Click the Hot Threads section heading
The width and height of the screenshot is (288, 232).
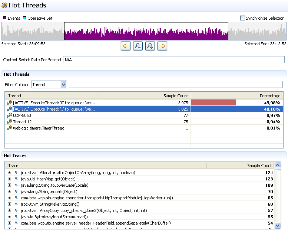coord(17,74)
